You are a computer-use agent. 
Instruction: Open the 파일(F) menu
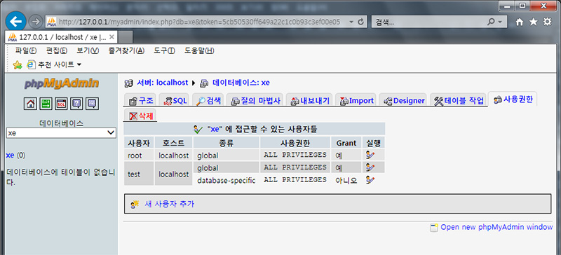click(x=26, y=50)
